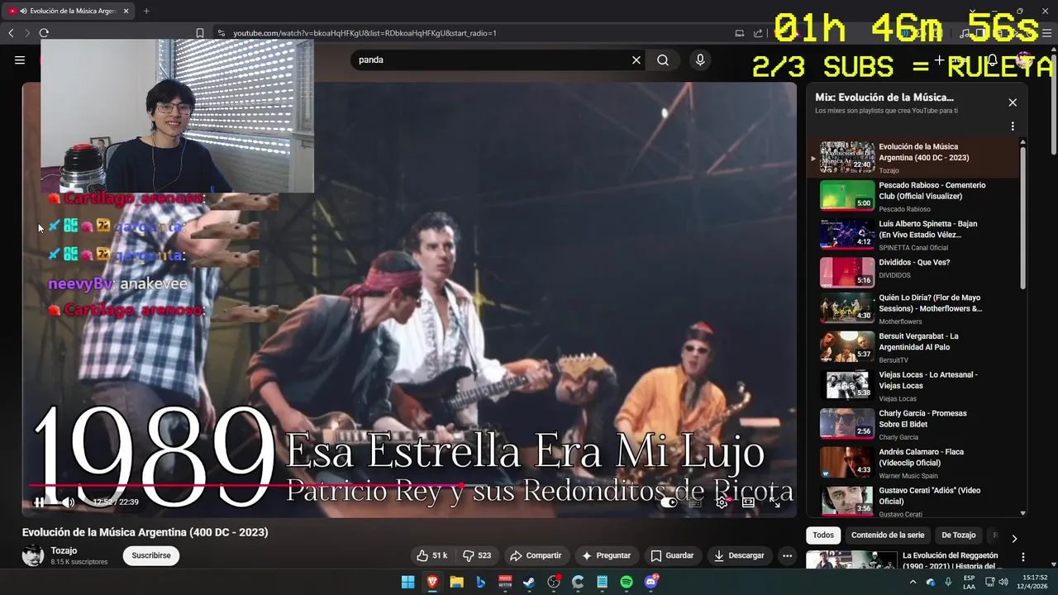This screenshot has height=595, width=1058.
Task: Open File Explorer from the taskbar
Action: pyautogui.click(x=456, y=583)
